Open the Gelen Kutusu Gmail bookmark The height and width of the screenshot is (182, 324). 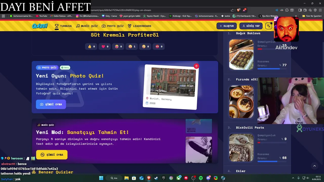click(x=61, y=16)
